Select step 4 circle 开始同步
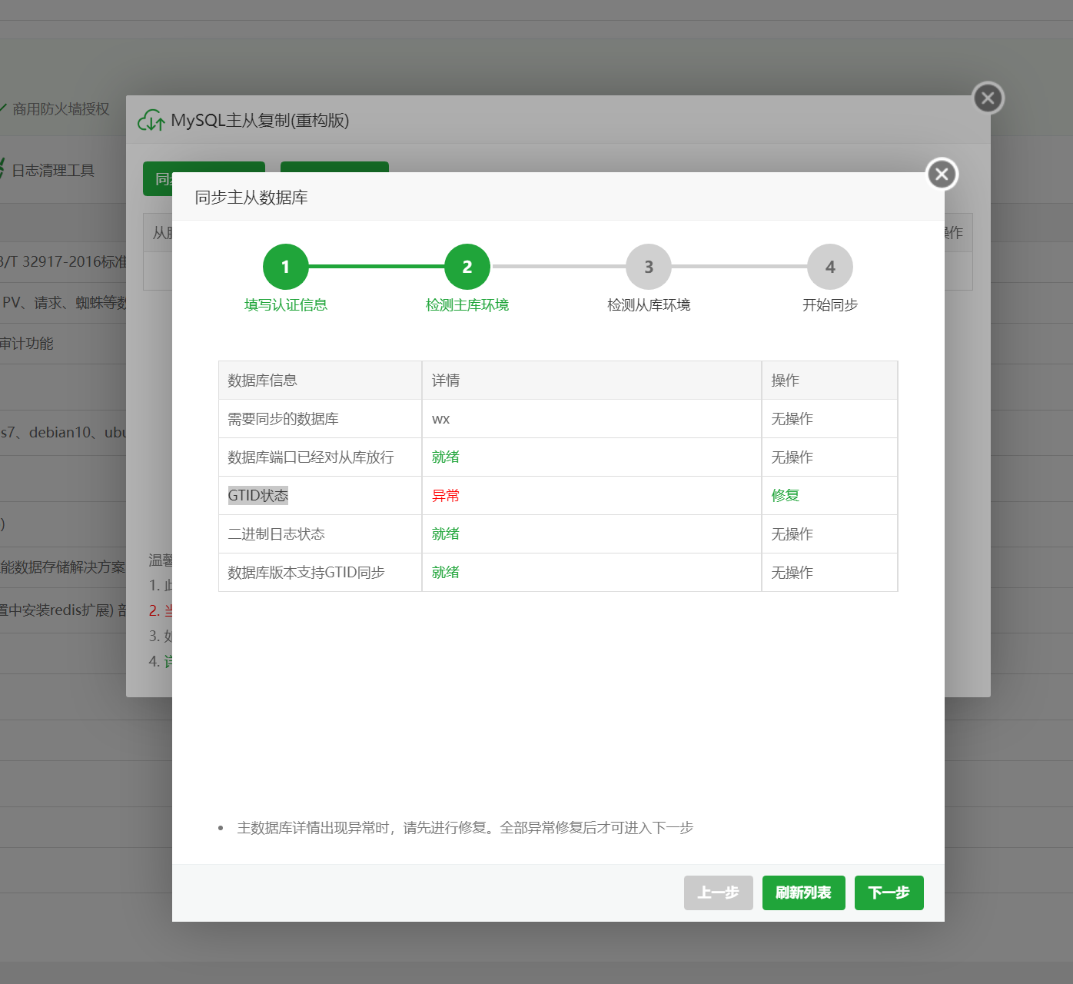The width and height of the screenshot is (1073, 984). pos(830,267)
